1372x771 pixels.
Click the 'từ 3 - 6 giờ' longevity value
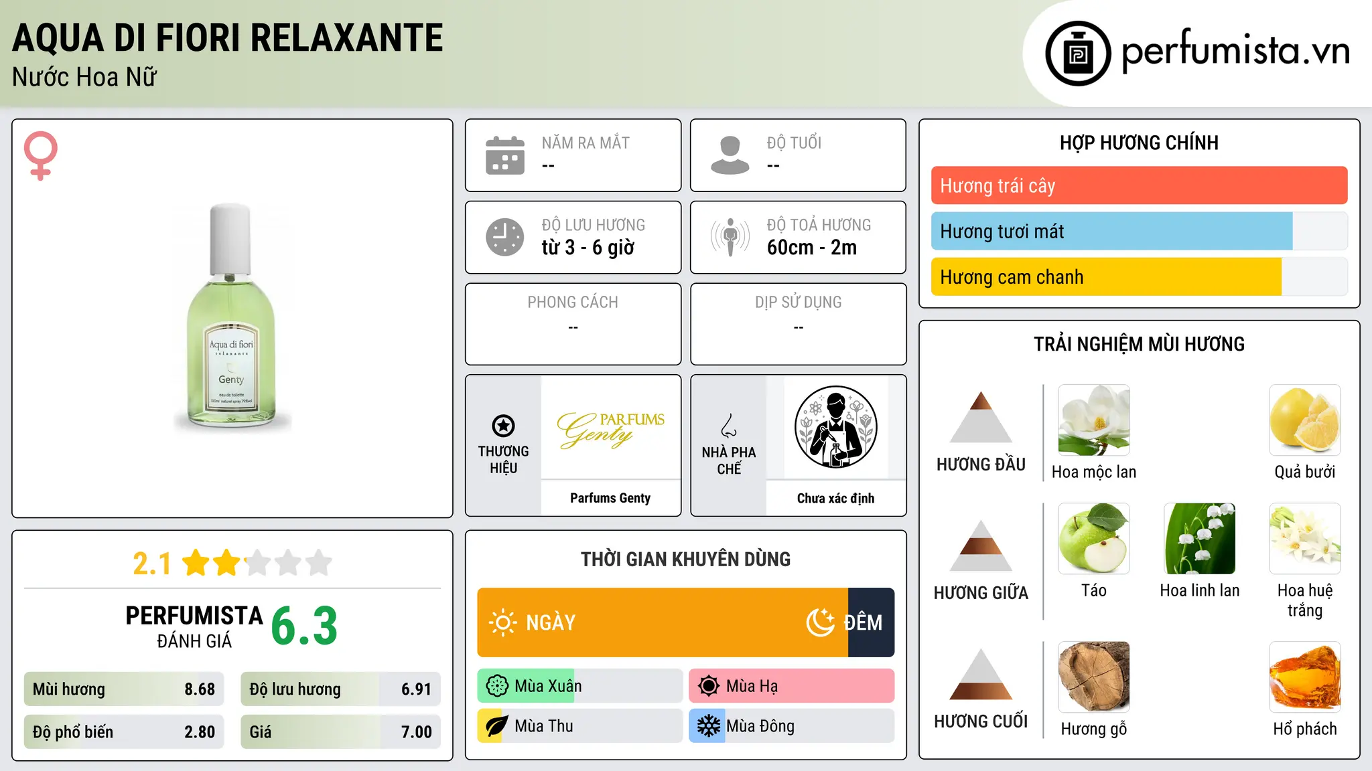[x=588, y=248]
